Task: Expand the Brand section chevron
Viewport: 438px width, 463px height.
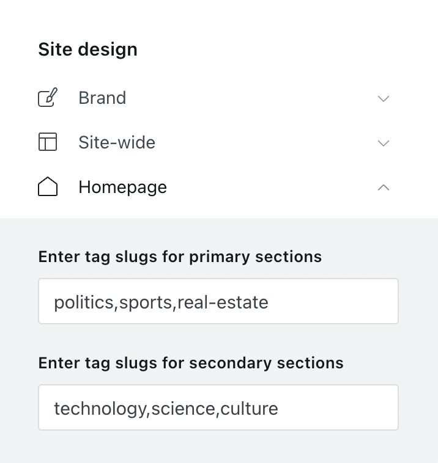Action: tap(384, 98)
